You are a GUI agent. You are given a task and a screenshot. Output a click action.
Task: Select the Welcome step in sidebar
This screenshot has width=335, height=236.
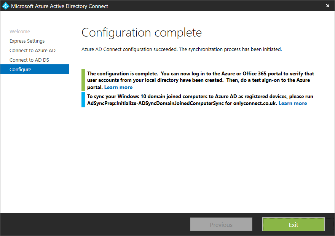pyautogui.click(x=20, y=31)
